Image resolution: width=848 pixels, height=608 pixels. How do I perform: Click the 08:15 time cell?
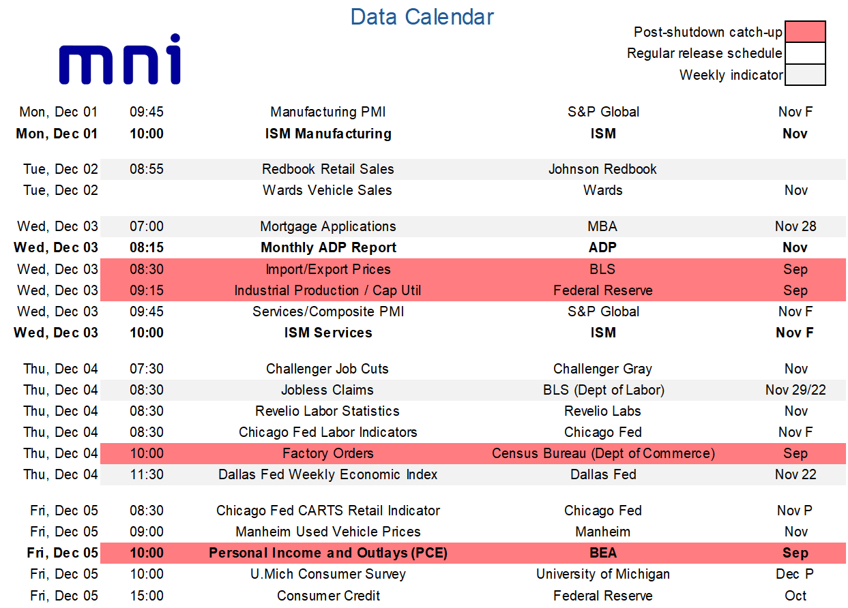[147, 247]
